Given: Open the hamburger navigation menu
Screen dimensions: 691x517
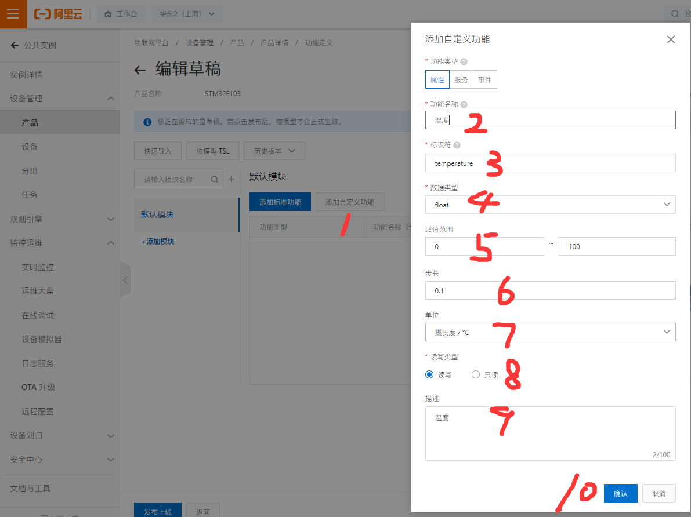Looking at the screenshot, I should point(13,13).
